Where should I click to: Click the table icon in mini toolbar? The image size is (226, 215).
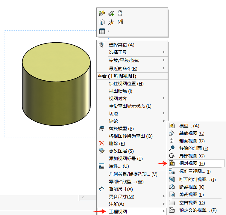tap(102, 31)
